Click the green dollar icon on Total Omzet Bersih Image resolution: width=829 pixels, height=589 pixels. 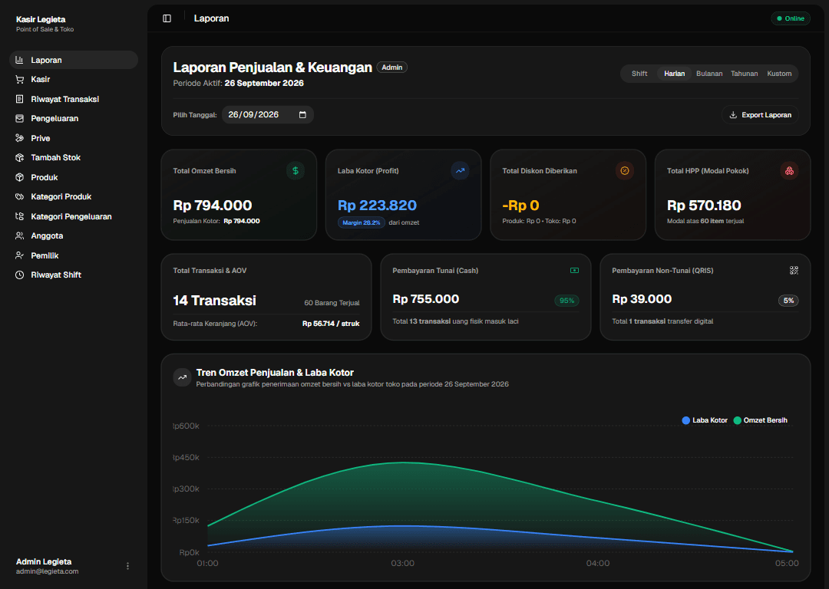point(296,170)
